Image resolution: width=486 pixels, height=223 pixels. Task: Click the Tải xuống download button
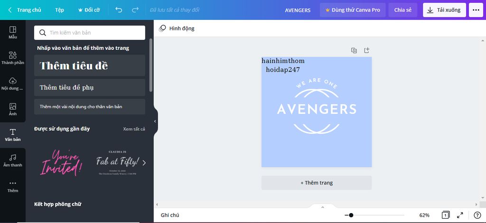tap(444, 10)
